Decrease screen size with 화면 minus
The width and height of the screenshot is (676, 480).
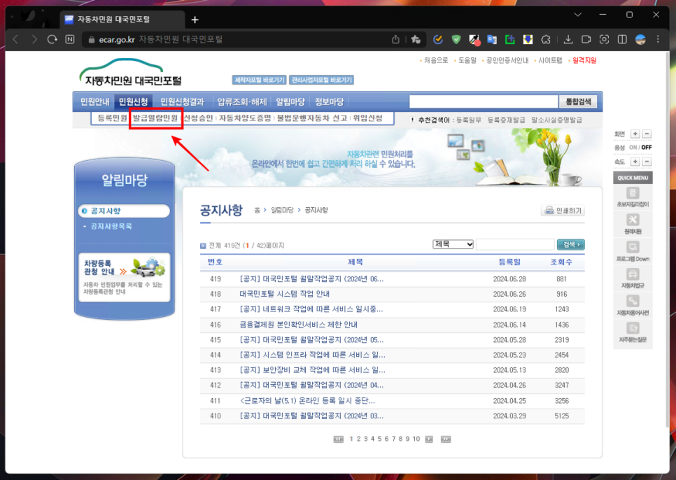click(647, 134)
